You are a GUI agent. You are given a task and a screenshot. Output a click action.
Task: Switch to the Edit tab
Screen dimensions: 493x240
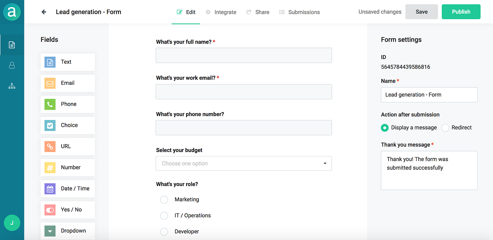tap(186, 12)
